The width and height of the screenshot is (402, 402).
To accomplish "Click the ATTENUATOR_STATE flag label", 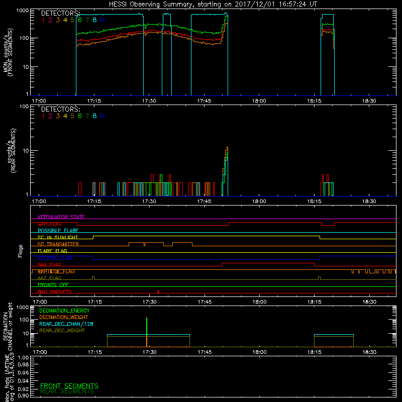I will [61, 217].
